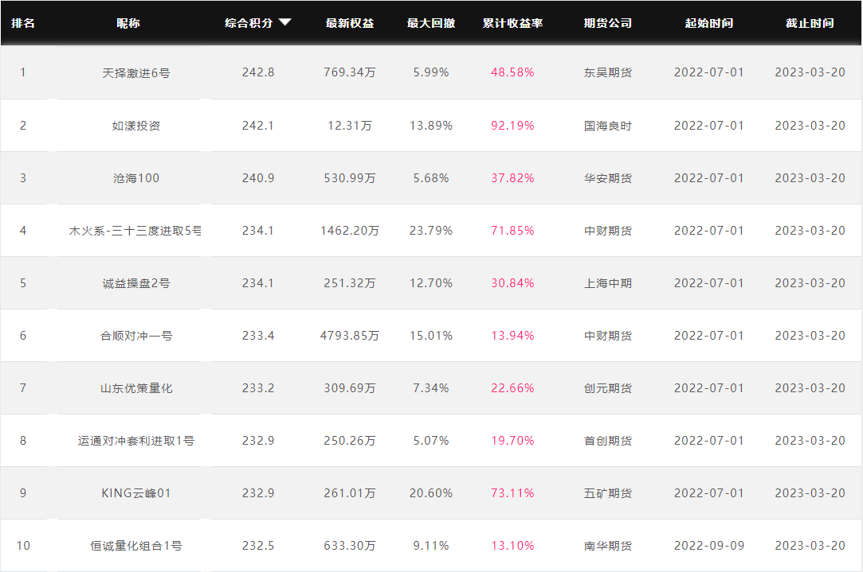
Task: Open the 如漾投资 account entry
Action: (136, 126)
